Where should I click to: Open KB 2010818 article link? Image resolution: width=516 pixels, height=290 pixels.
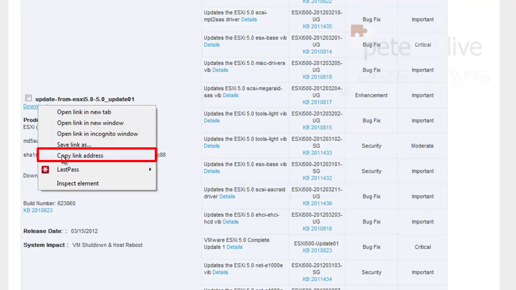pos(317,77)
